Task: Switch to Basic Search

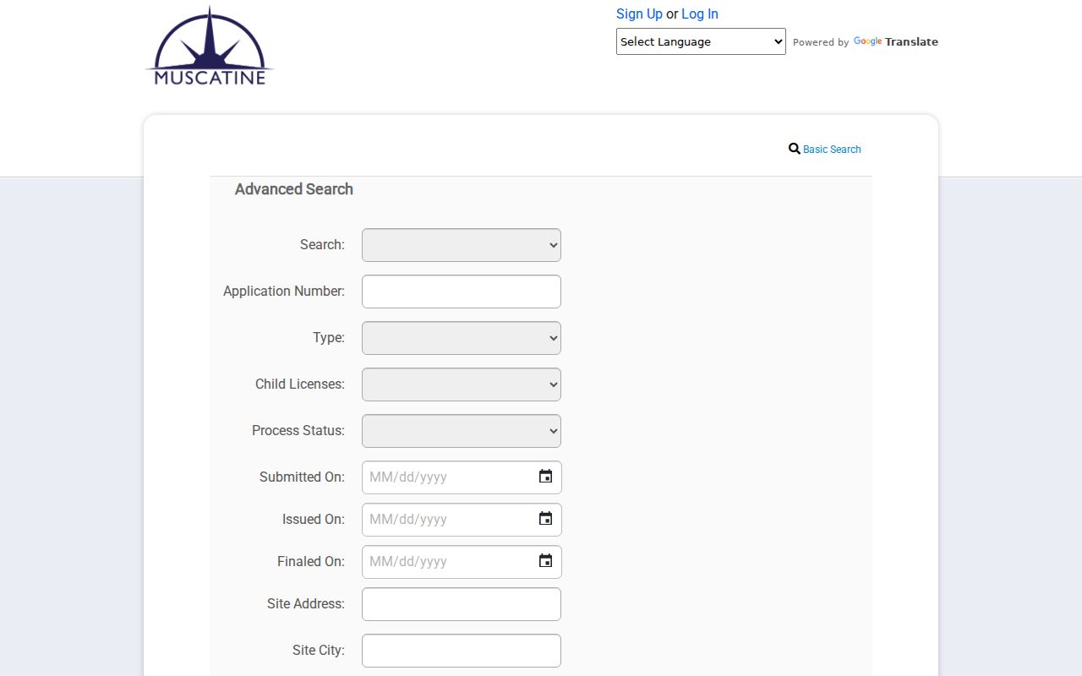Action: tap(832, 150)
